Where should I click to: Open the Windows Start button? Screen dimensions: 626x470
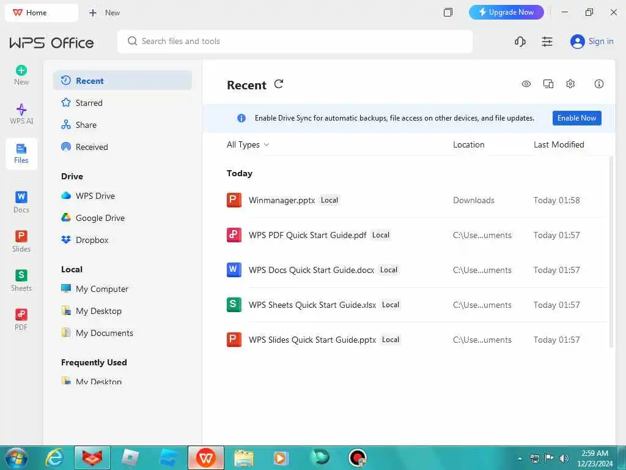tap(17, 458)
